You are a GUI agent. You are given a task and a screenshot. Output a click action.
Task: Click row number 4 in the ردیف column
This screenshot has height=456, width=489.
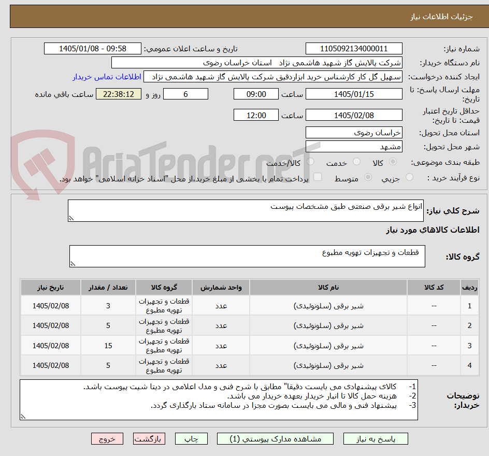pyautogui.click(x=469, y=365)
